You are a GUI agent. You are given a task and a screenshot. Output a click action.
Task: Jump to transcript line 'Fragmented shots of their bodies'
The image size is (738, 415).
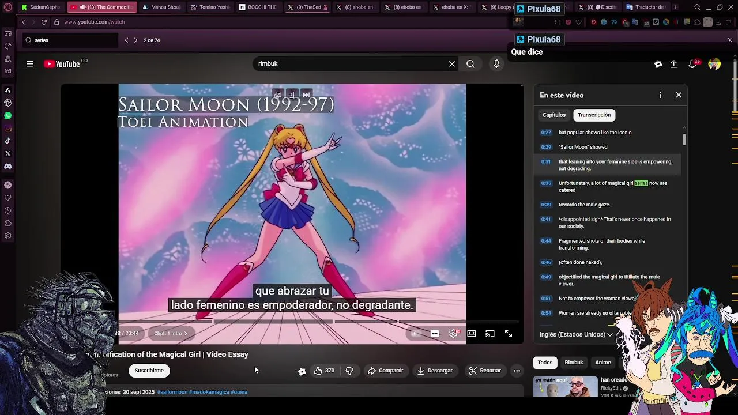608,244
